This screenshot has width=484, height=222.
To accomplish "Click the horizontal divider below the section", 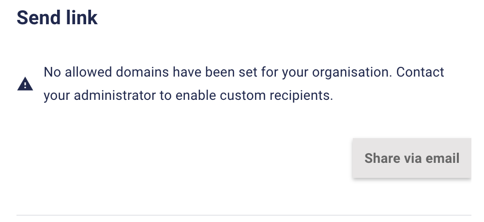I will point(244,215).
